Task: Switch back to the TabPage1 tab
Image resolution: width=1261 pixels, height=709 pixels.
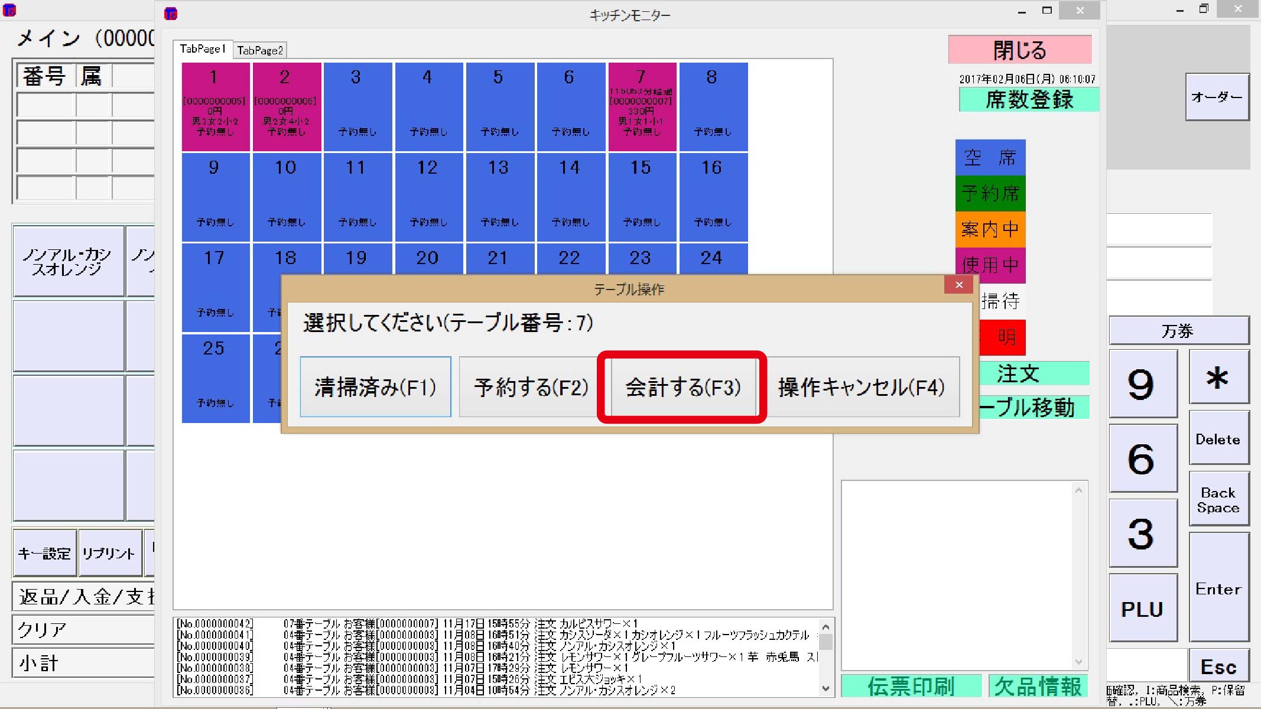Action: pos(203,49)
